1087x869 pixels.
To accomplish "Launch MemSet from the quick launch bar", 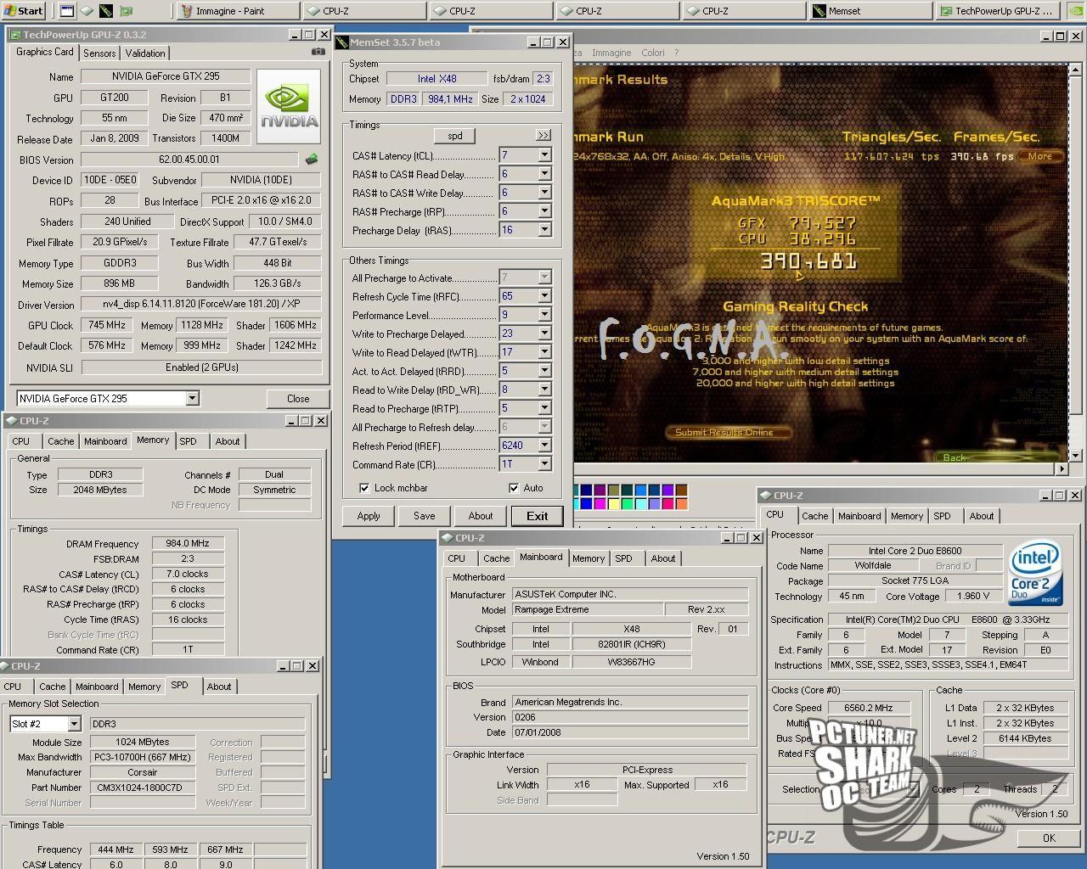I will [106, 11].
